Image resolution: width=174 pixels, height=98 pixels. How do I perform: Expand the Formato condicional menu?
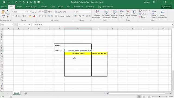click(x=97, y=14)
